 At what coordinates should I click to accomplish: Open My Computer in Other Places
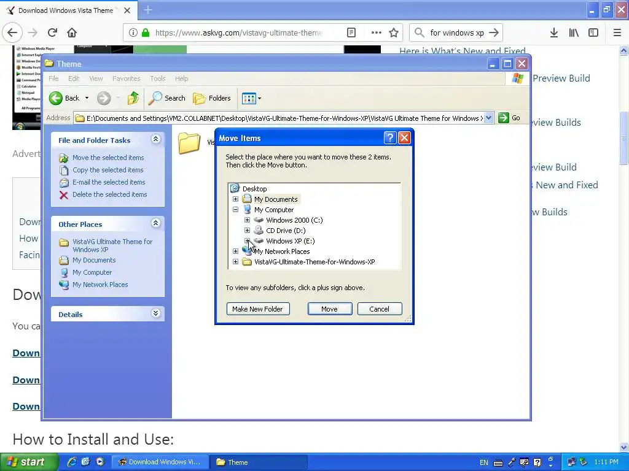92,272
